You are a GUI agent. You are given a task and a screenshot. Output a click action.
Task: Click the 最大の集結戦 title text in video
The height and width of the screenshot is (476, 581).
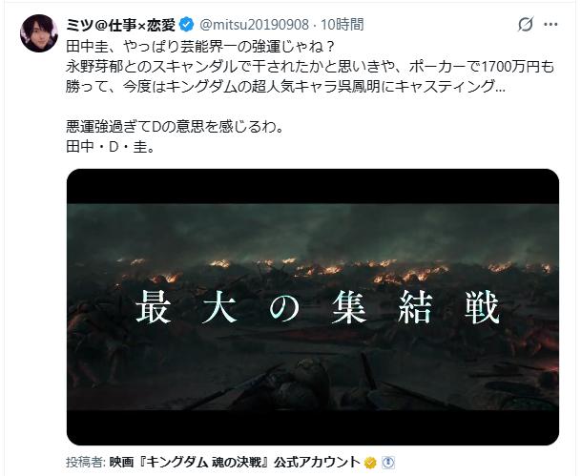coord(318,307)
